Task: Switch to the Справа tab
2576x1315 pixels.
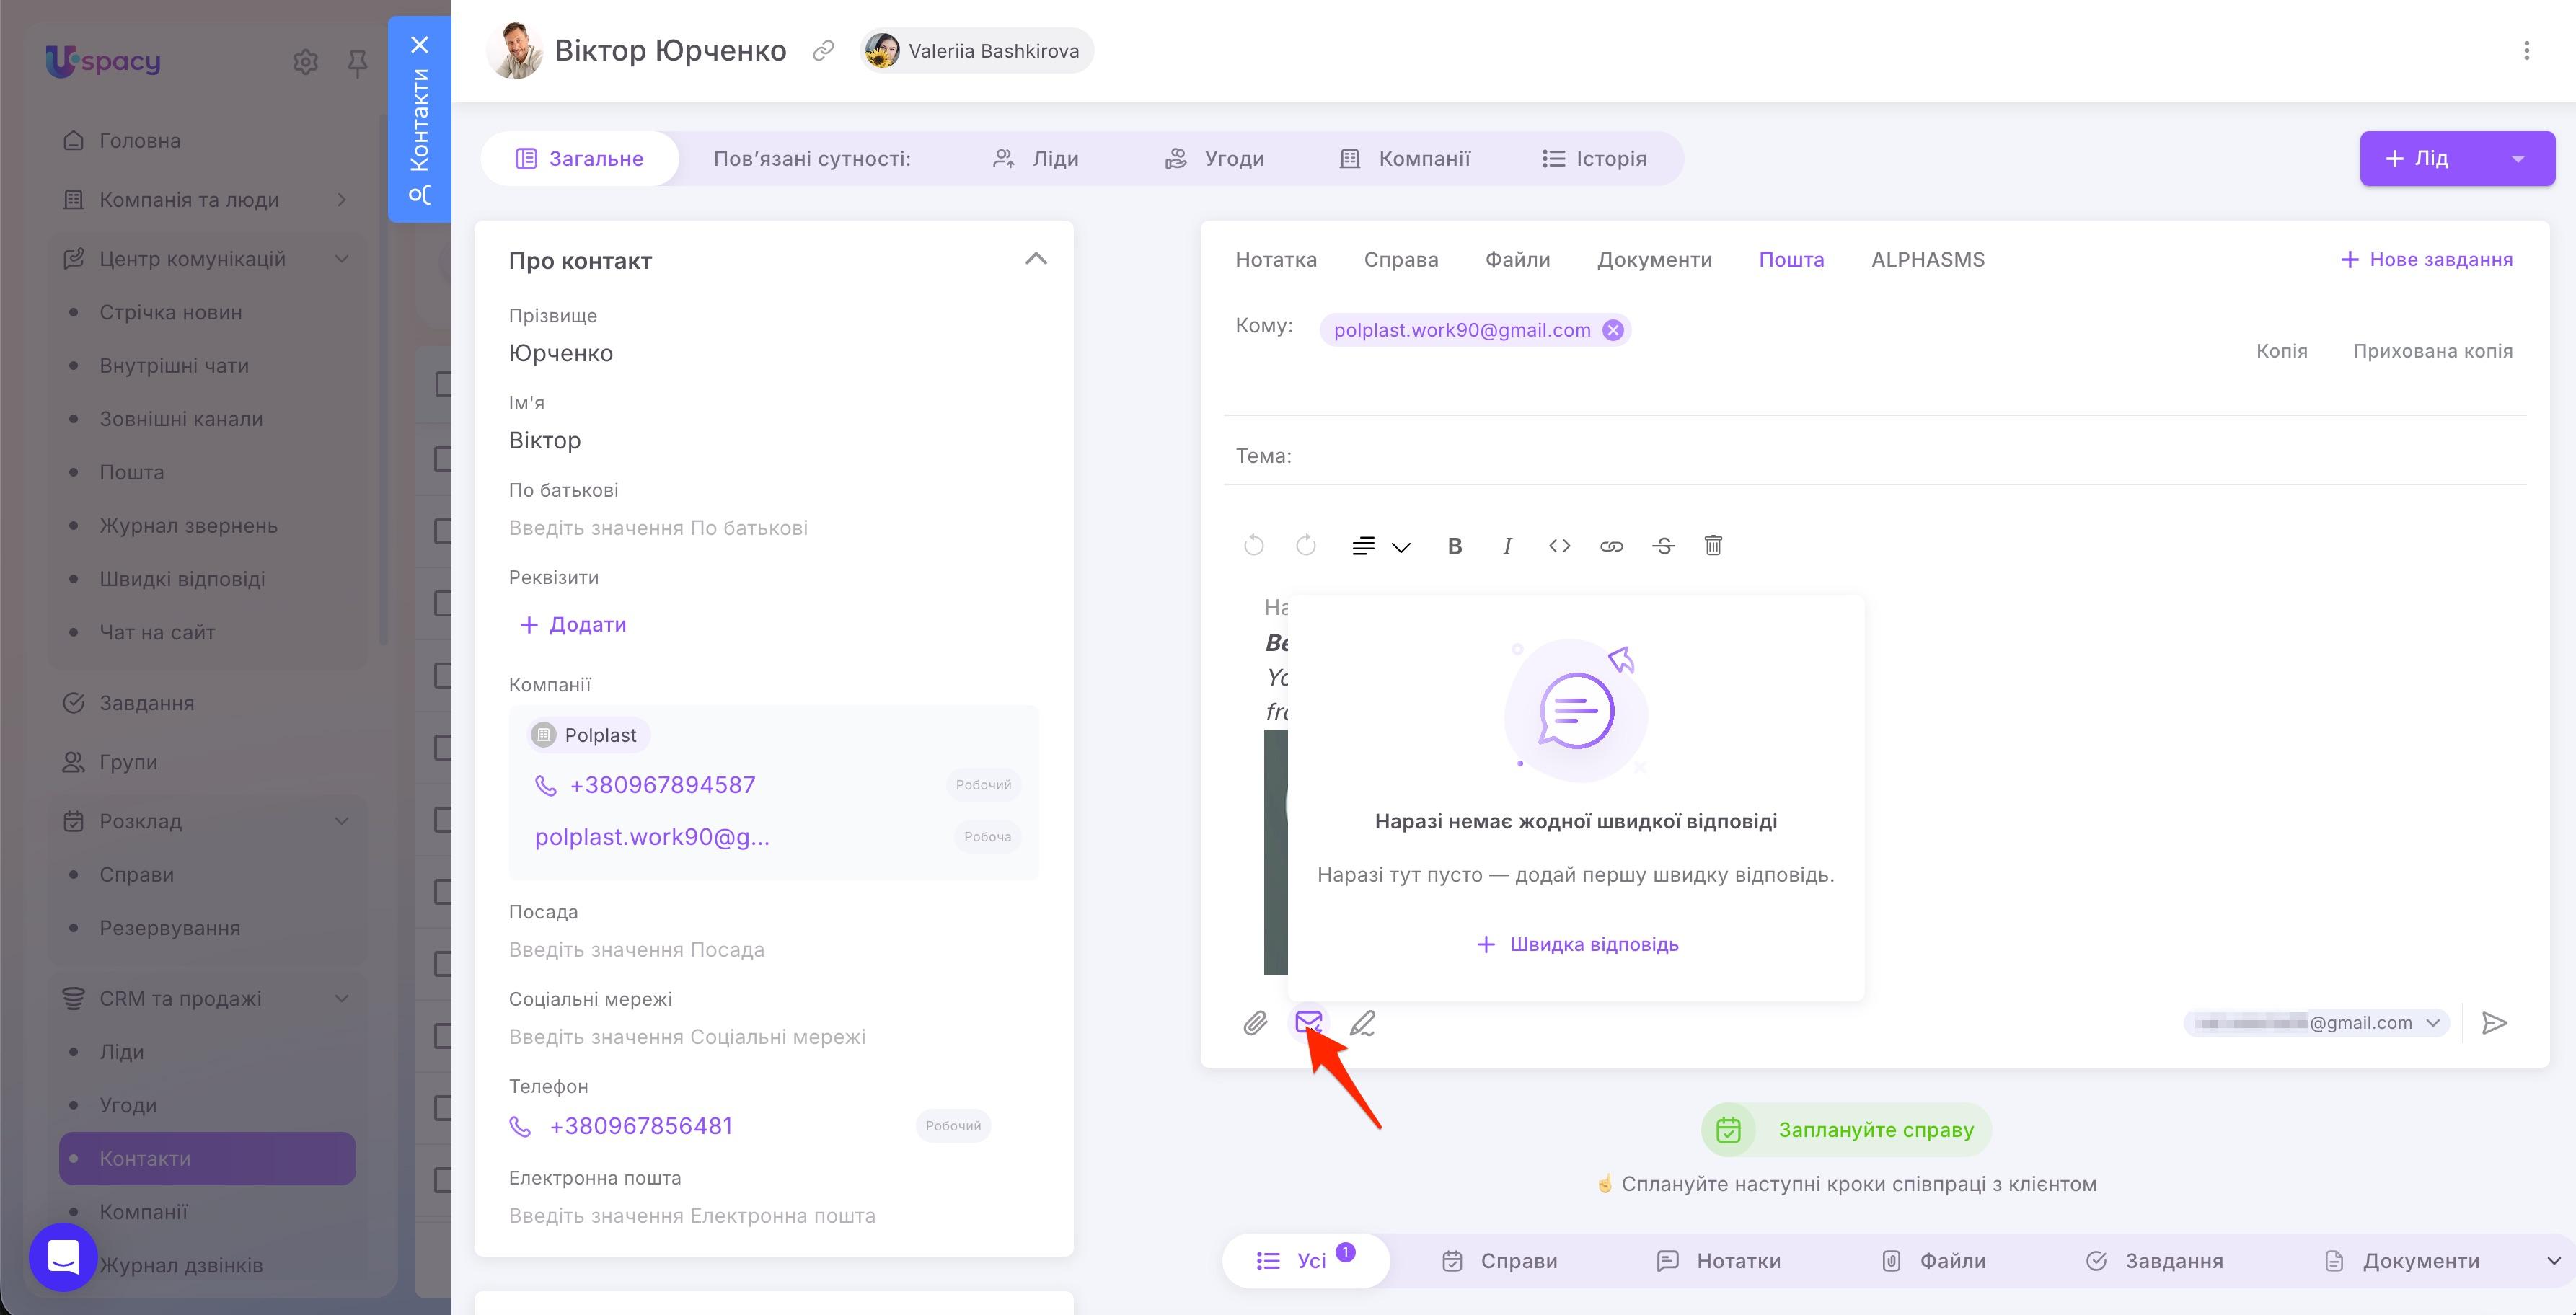Action: (x=1401, y=260)
